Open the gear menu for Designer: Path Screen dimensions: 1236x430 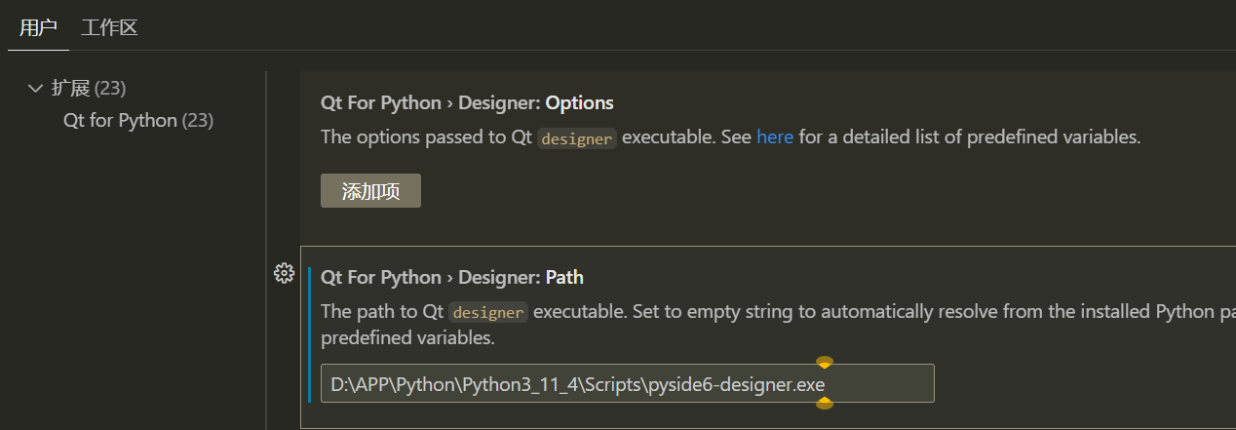284,274
